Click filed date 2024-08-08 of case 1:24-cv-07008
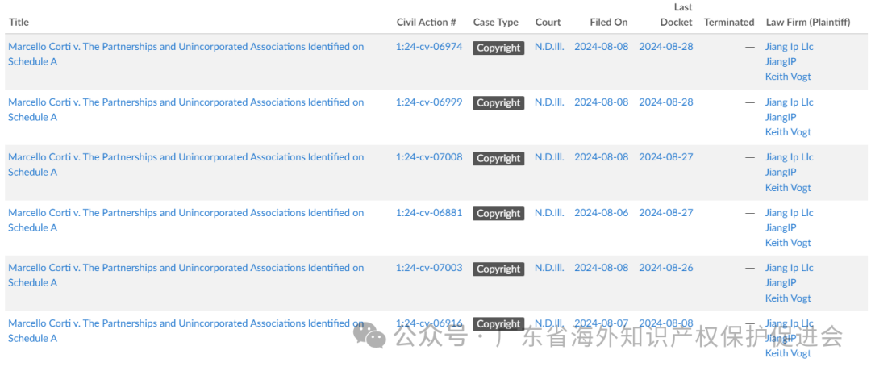 [601, 157]
